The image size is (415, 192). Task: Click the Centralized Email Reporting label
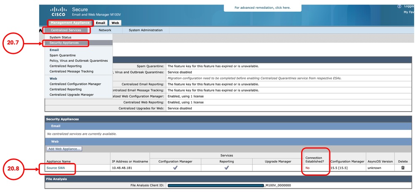coord(143,84)
